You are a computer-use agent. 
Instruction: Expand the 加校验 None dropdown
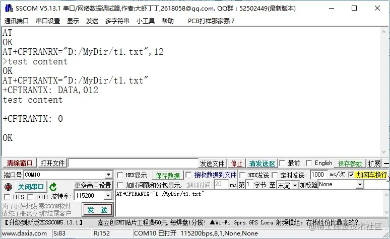point(360,185)
